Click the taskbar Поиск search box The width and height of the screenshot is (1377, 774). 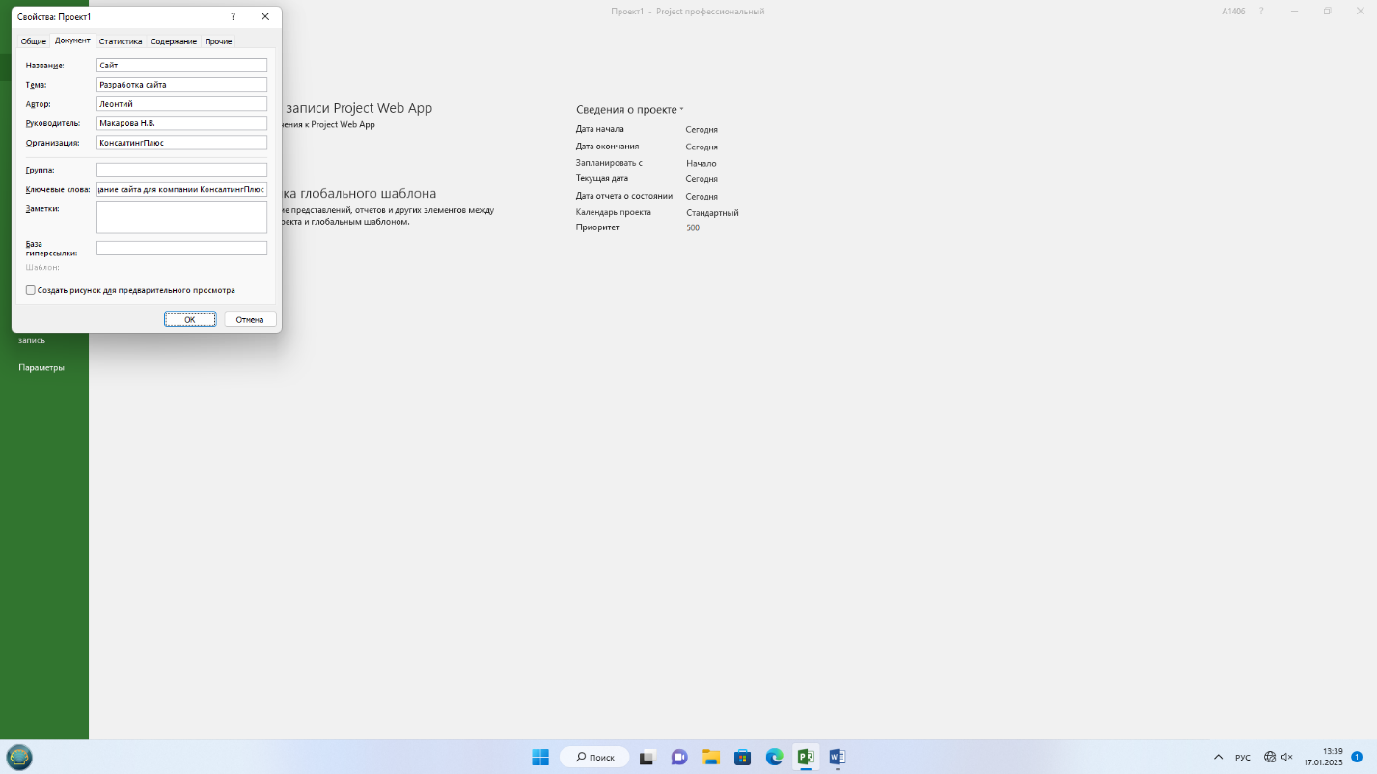[594, 757]
